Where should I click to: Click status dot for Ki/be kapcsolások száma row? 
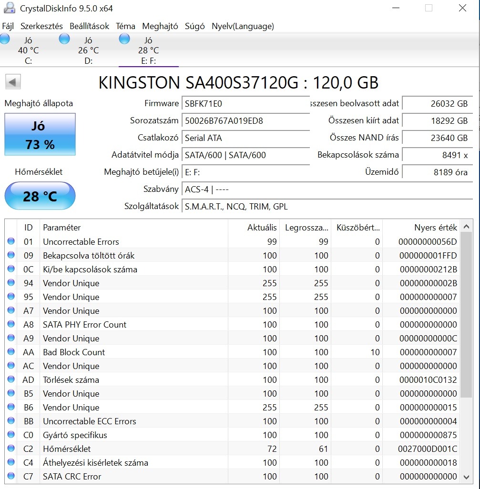pyautogui.click(x=11, y=269)
